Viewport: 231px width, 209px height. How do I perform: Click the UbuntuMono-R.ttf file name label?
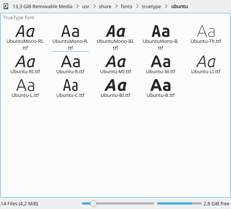tap(70, 44)
